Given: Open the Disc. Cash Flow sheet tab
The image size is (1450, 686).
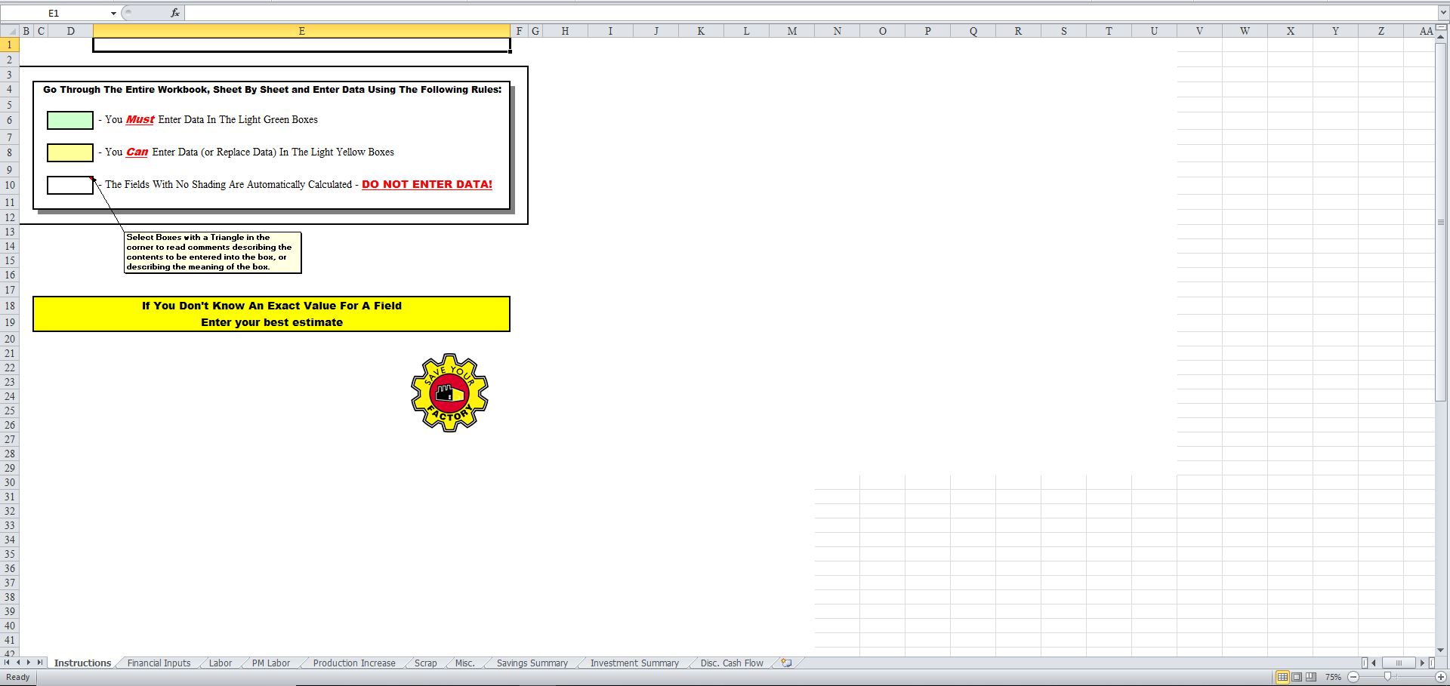Looking at the screenshot, I should pos(732,663).
